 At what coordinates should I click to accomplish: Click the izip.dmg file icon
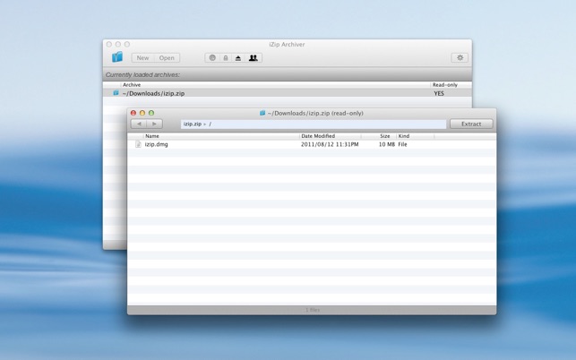[x=138, y=144]
